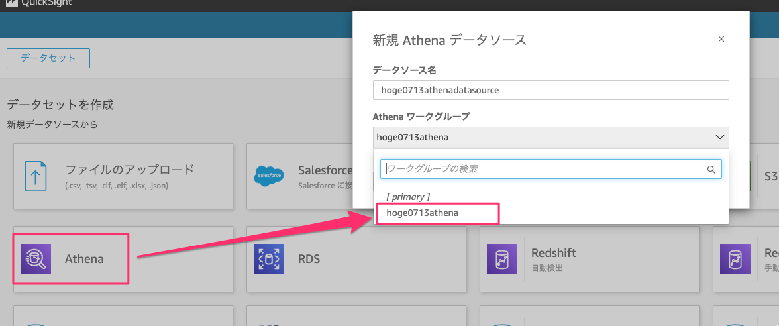Open the Athena workgroup dropdown
Image resolution: width=779 pixels, height=326 pixels.
(x=551, y=137)
